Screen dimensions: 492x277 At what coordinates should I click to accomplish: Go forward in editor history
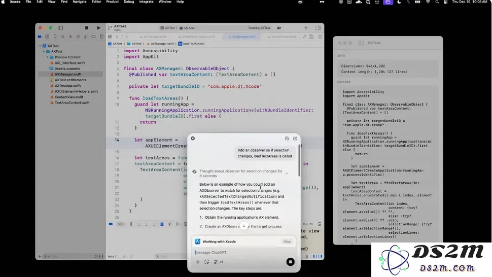[122, 37]
